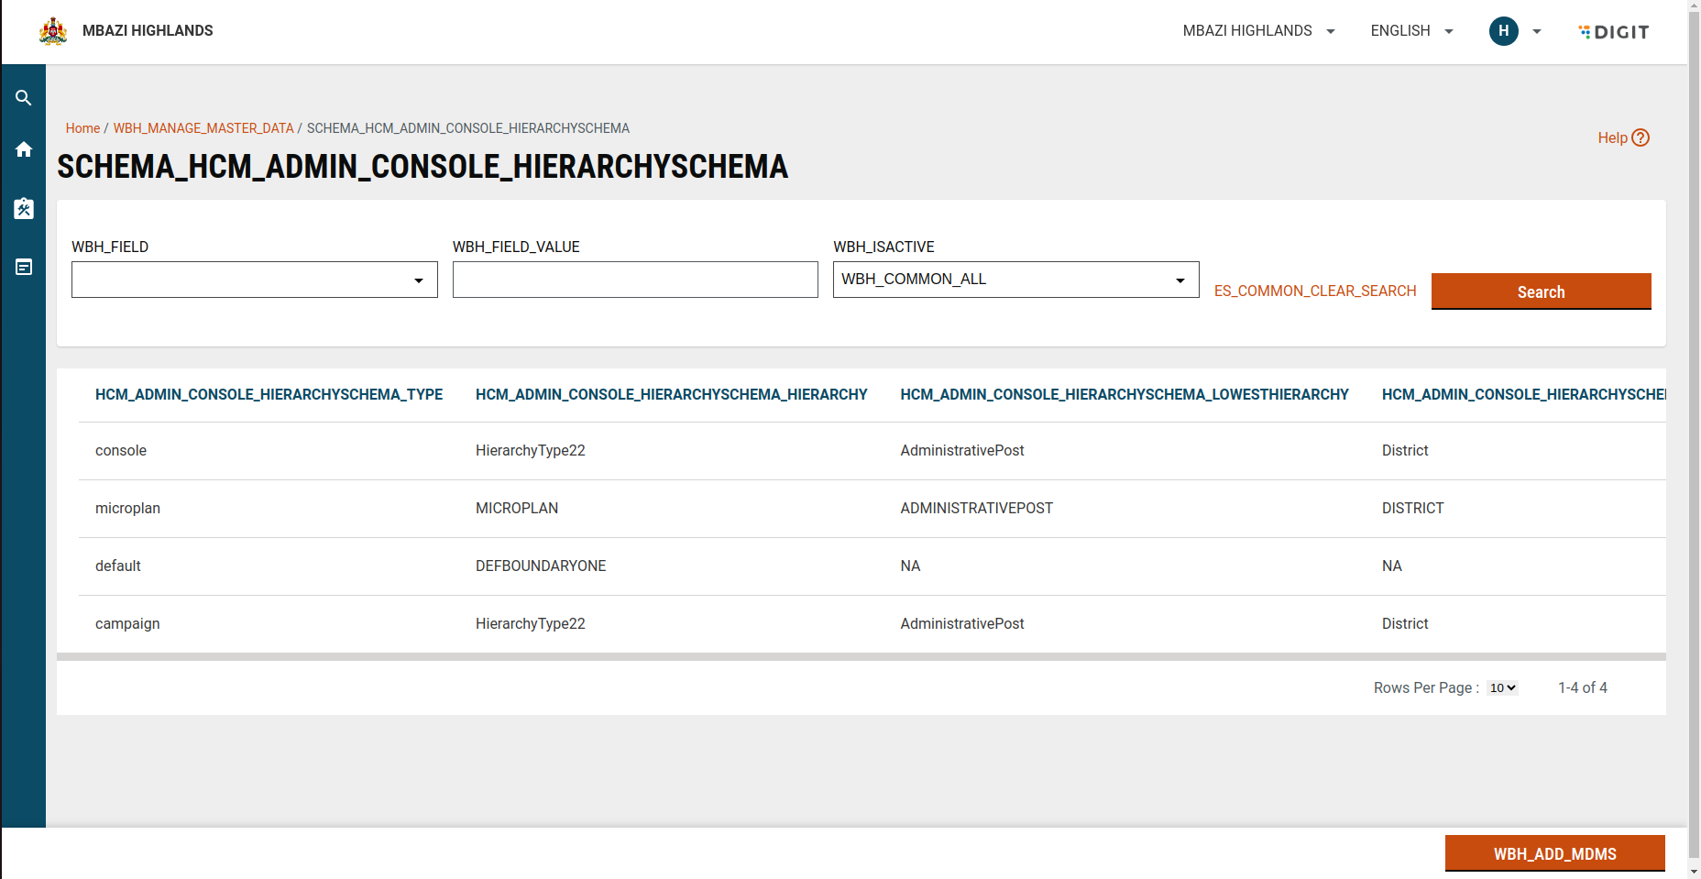The image size is (1701, 879).
Task: Click the WBH_FIELD_VALUE text input
Action: [635, 280]
